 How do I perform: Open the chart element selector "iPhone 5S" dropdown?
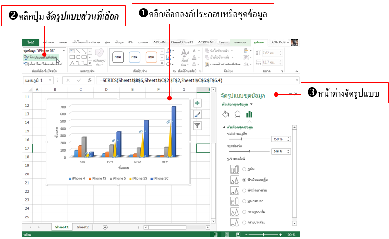pyautogui.click(x=64, y=50)
